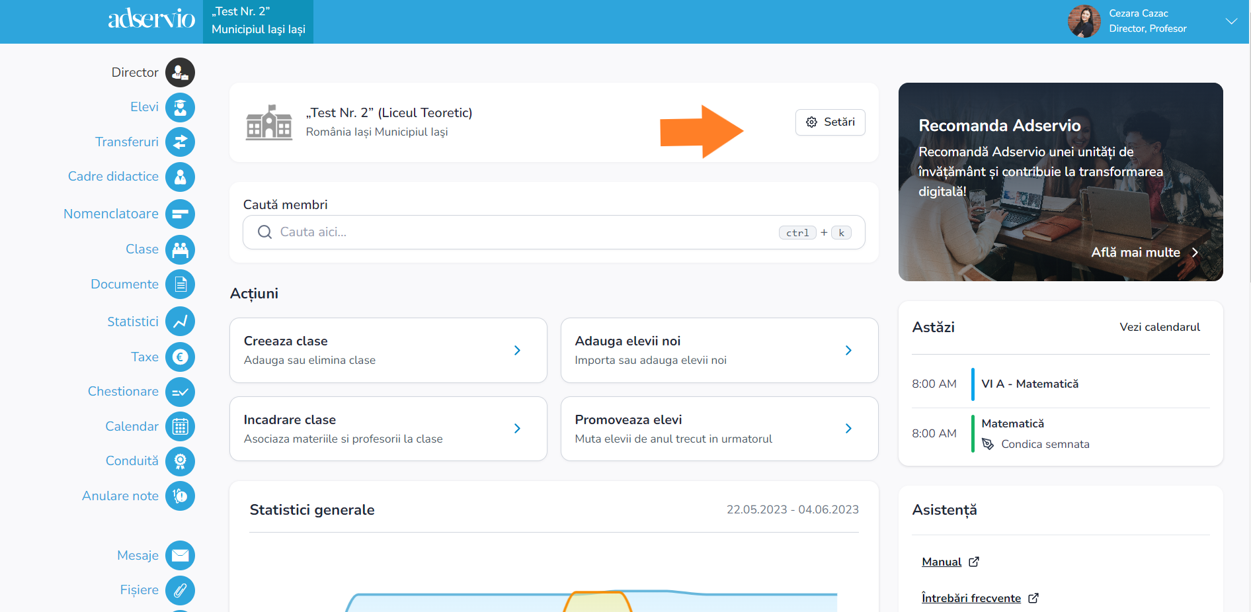This screenshot has height=612, width=1251.
Task: Click the Manual external link icon
Action: (x=974, y=562)
